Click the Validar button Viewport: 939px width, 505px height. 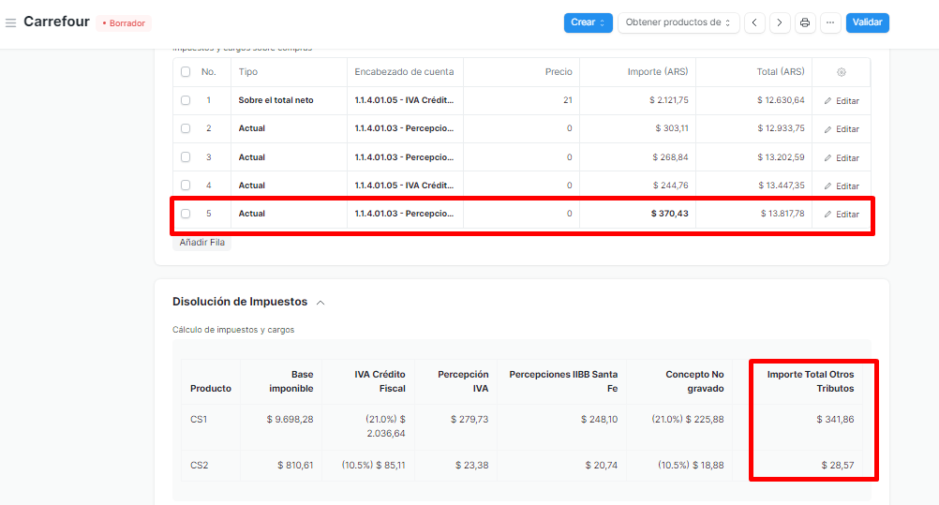pyautogui.click(x=867, y=22)
